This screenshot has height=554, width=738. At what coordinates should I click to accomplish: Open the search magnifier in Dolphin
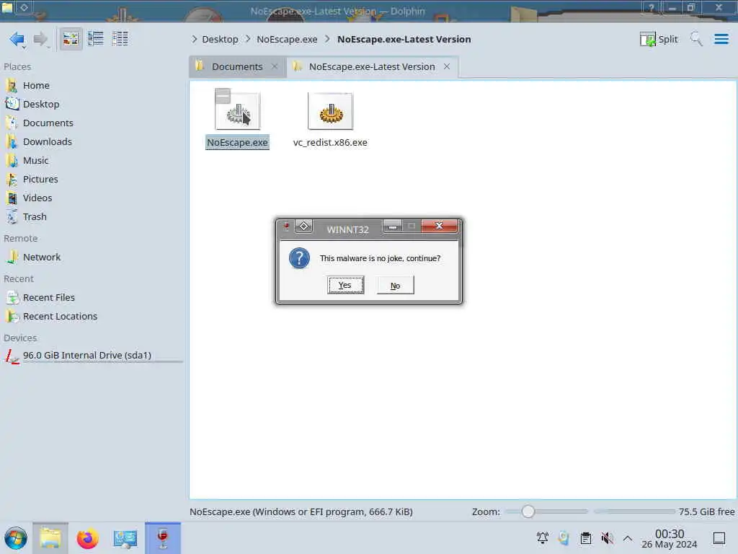[695, 39]
